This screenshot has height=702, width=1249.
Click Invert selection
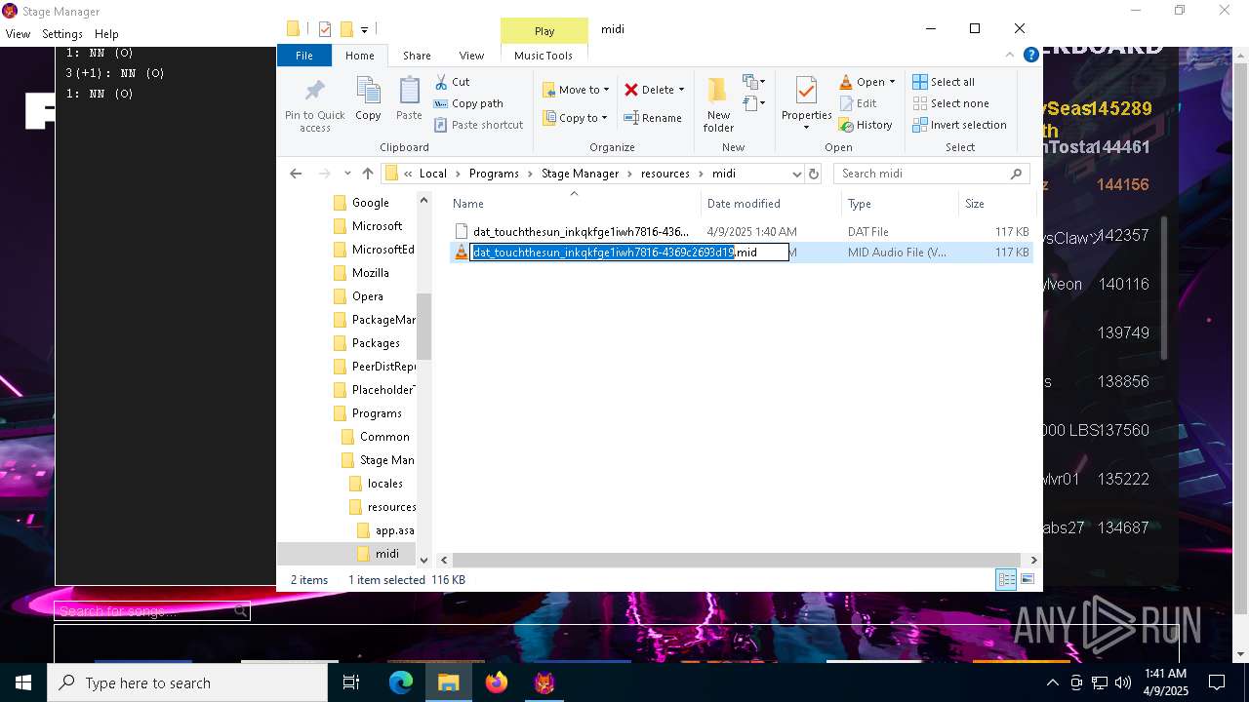click(959, 125)
